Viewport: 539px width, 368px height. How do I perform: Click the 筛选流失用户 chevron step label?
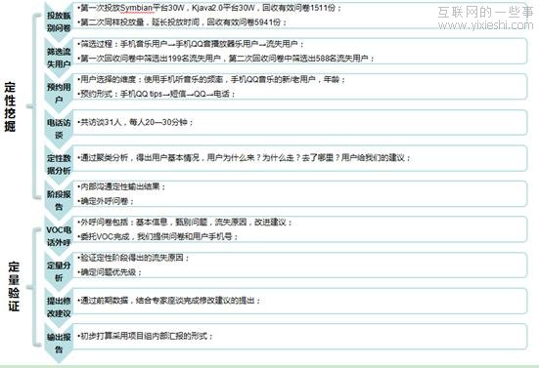tap(59, 58)
